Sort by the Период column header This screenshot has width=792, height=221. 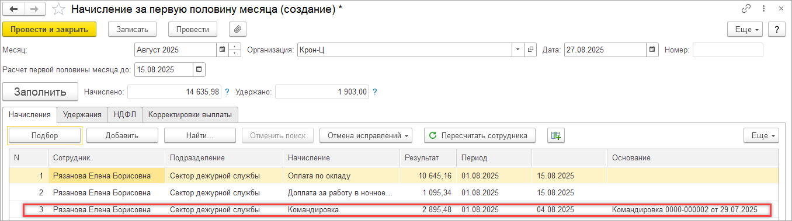[x=494, y=158]
